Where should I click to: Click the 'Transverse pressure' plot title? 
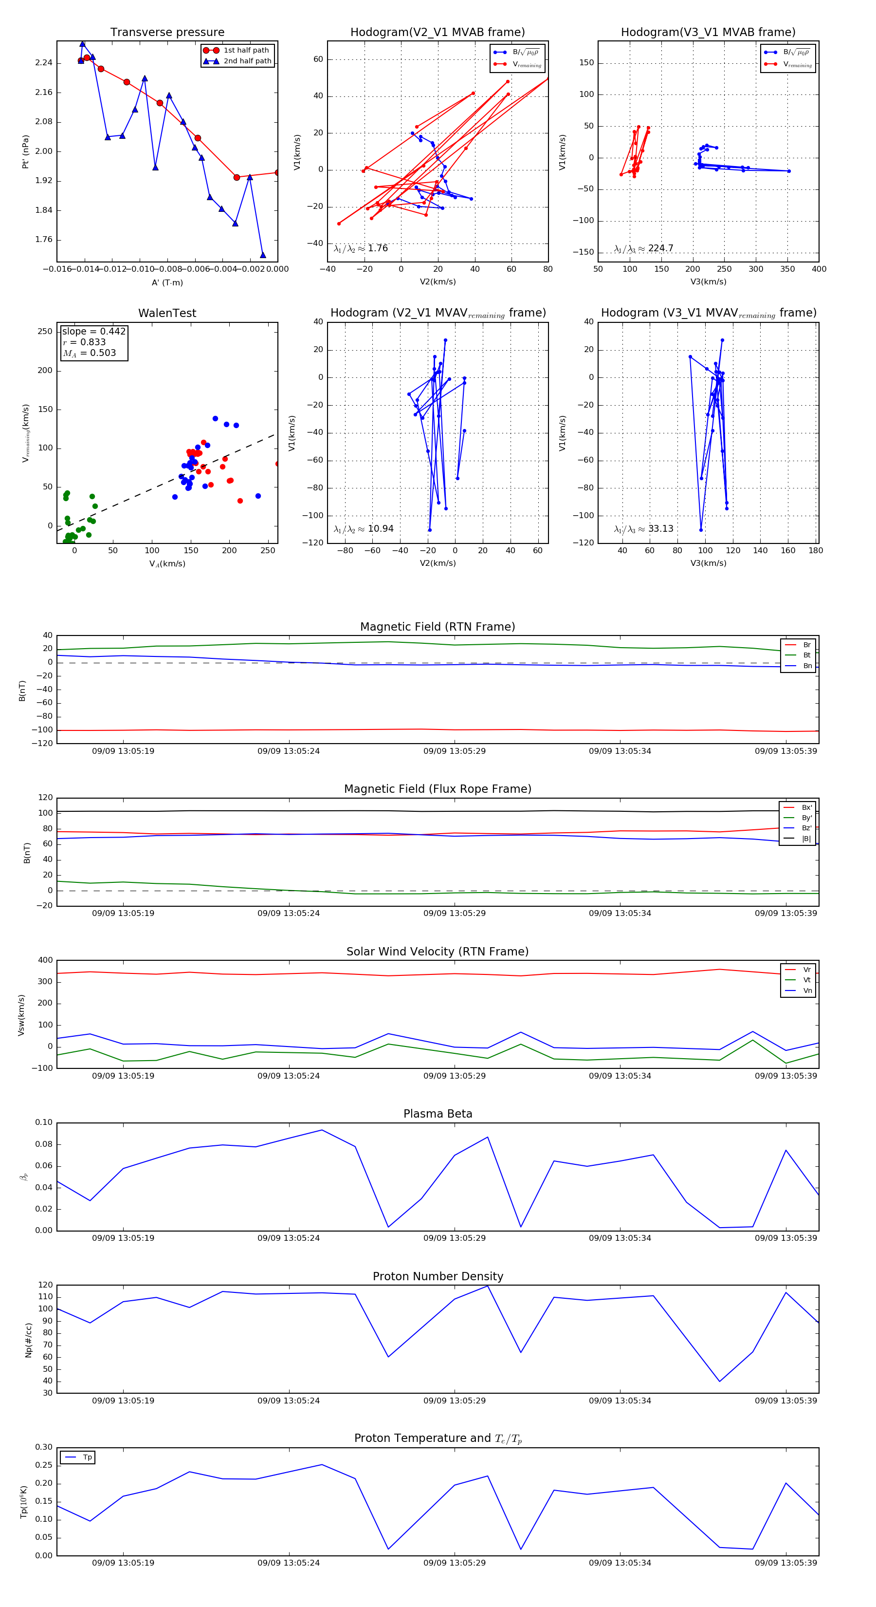[167, 33]
